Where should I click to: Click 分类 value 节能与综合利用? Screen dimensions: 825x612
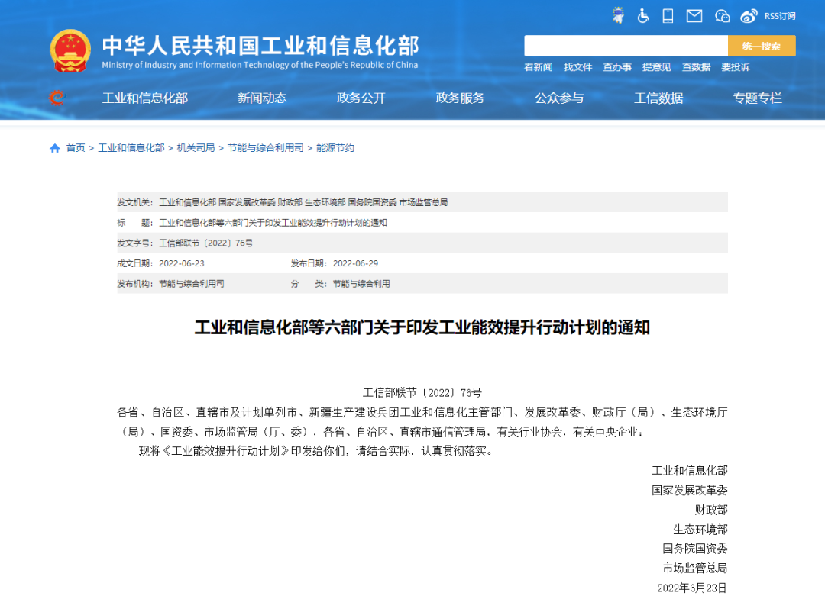click(x=361, y=284)
